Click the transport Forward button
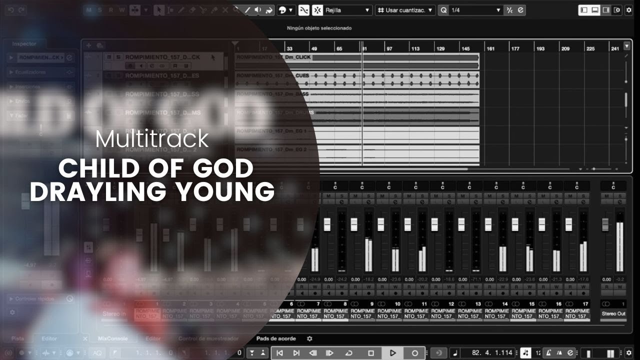The height and width of the screenshot is (360, 640). [x=329, y=353]
